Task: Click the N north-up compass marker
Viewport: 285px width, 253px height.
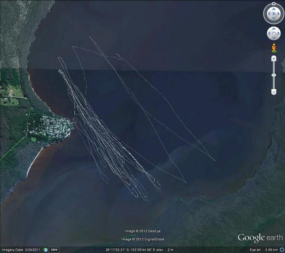Action: pyautogui.click(x=274, y=4)
